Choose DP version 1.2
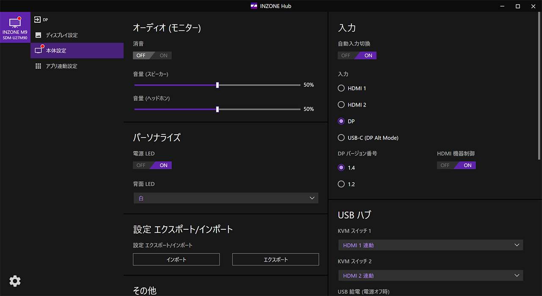Viewport: 542px width, 296px height. click(x=341, y=184)
